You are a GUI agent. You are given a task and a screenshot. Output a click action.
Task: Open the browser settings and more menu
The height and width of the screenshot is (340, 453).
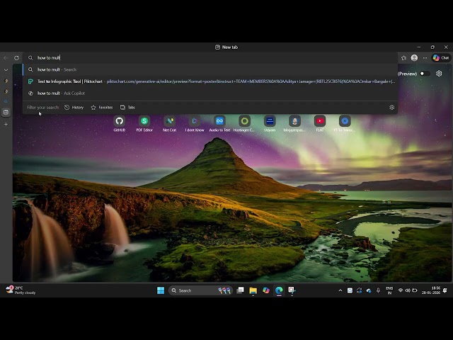tap(425, 58)
